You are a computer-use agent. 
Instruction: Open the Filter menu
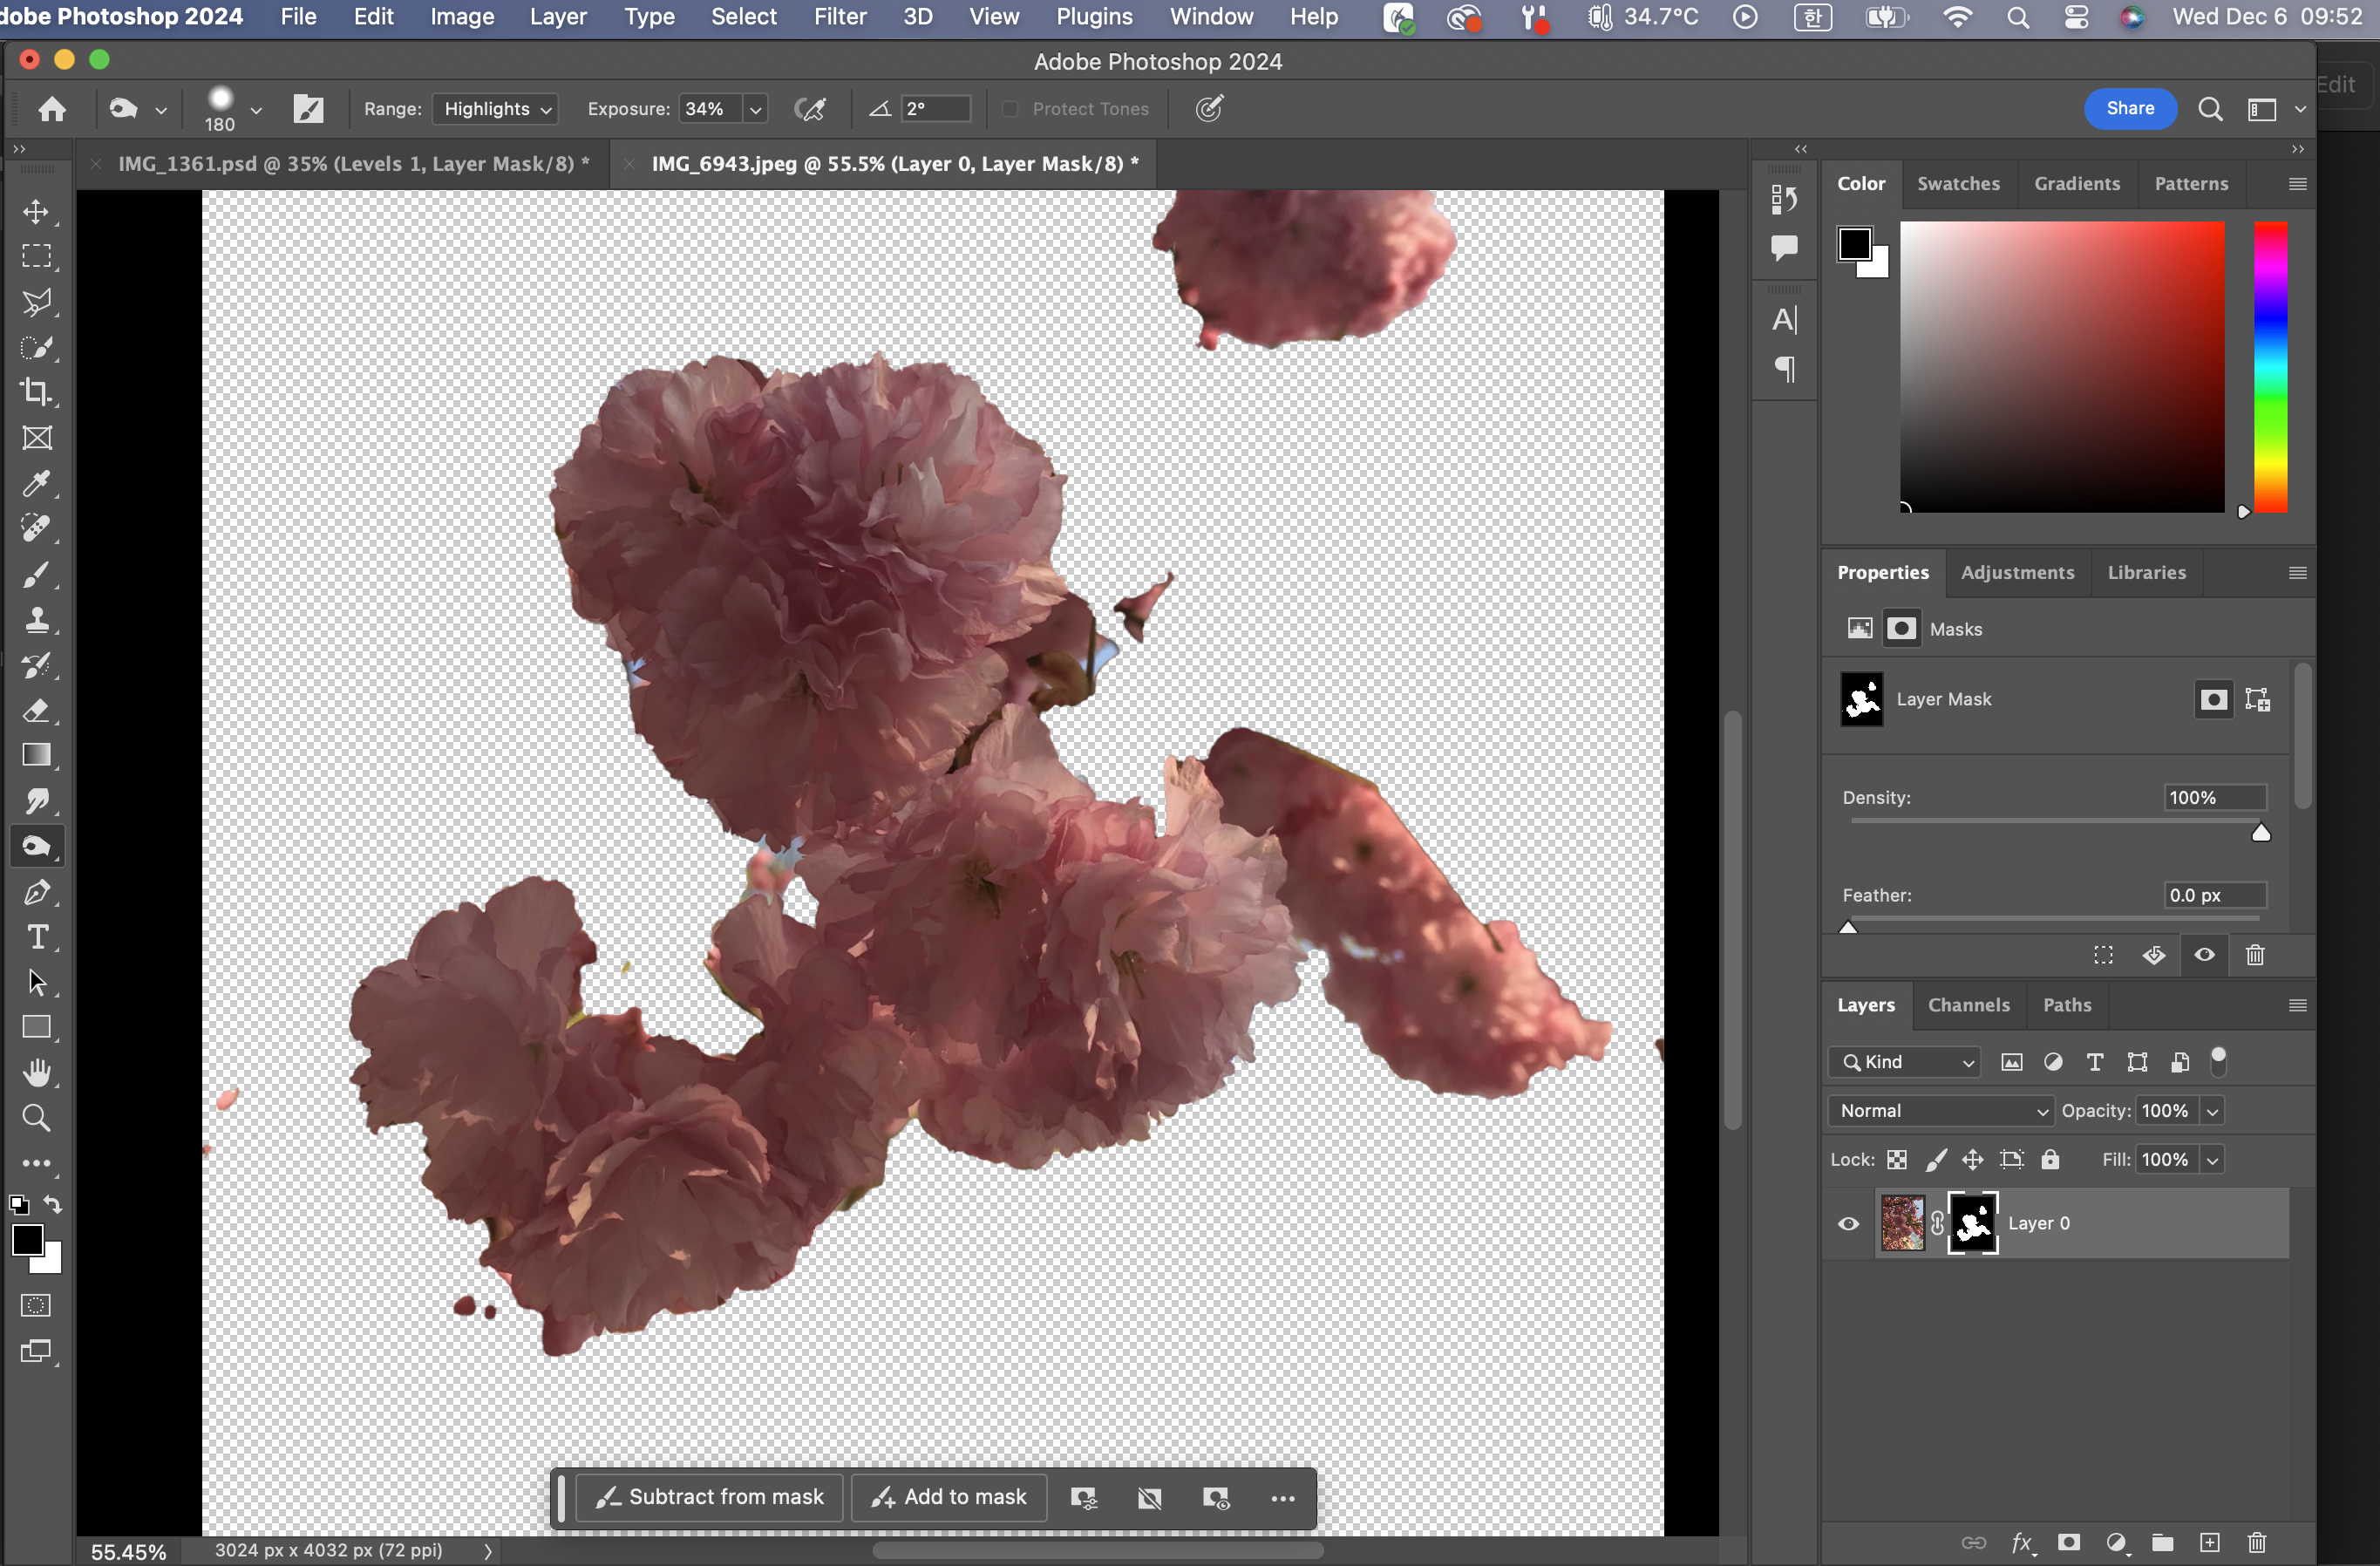(839, 17)
